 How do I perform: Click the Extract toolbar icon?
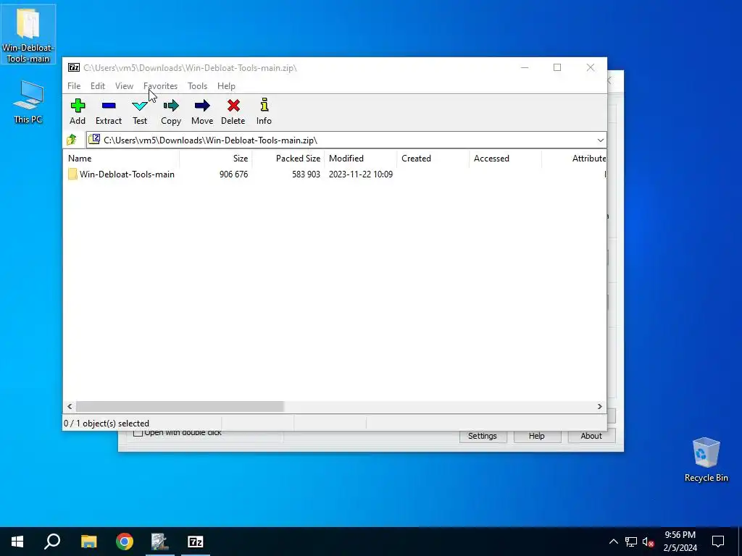pyautogui.click(x=109, y=111)
